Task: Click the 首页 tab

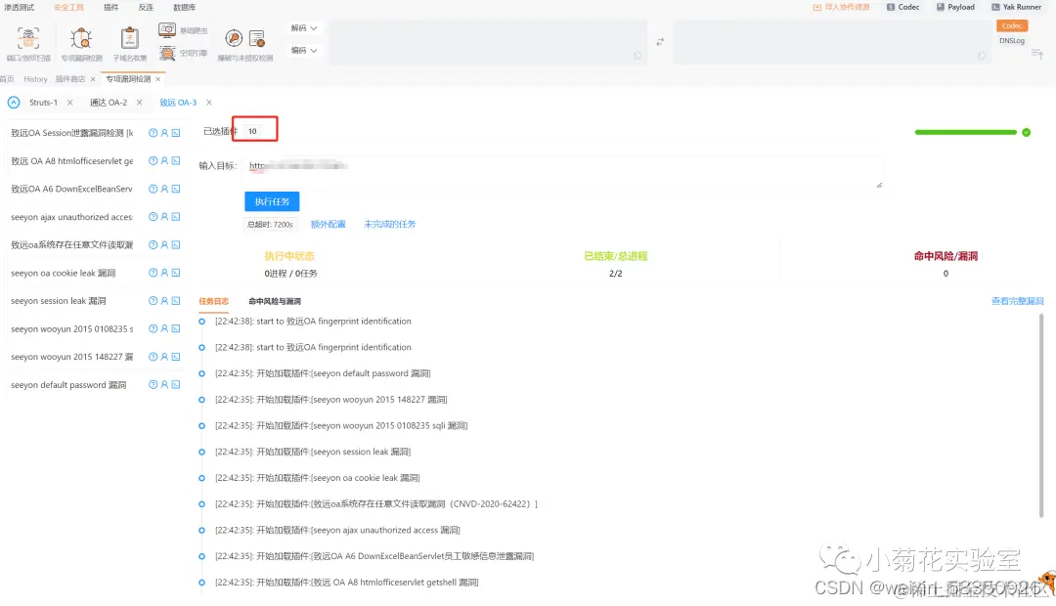Action: pyautogui.click(x=7, y=79)
